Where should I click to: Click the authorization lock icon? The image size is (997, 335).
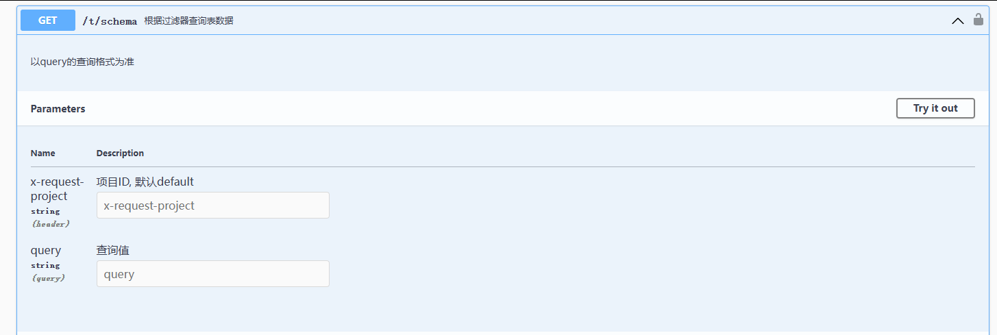point(978,20)
